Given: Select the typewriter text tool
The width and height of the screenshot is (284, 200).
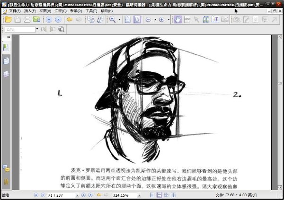Looking at the screenshot, I should pyautogui.click(x=215, y=19).
